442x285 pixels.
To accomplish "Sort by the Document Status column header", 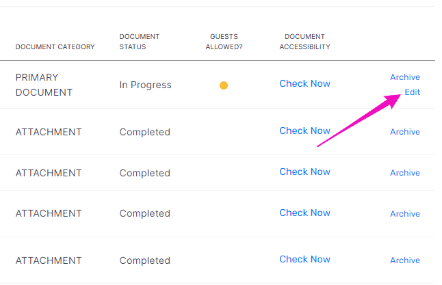I will tap(140, 42).
